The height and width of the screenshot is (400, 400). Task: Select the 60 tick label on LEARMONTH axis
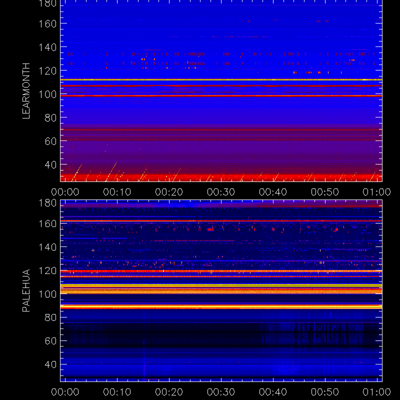50,141
